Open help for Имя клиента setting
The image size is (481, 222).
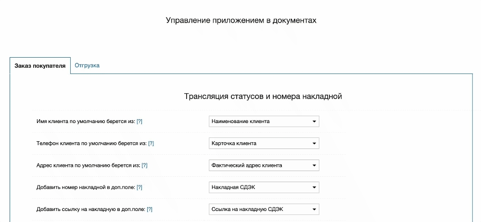139,122
